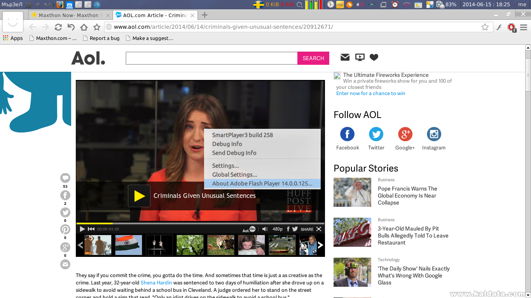
Task: Open article comments bubble icon
Action: (x=65, y=178)
